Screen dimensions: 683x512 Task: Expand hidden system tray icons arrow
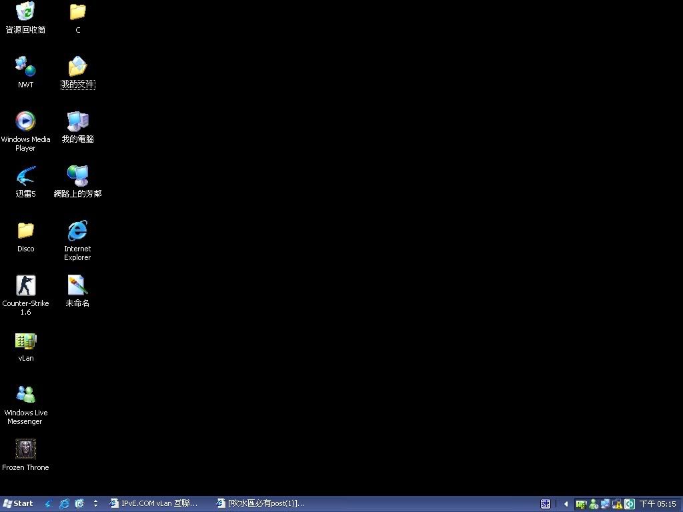click(566, 504)
